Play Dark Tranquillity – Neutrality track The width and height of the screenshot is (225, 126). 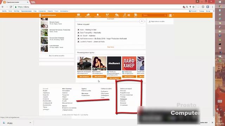click(x=78, y=33)
